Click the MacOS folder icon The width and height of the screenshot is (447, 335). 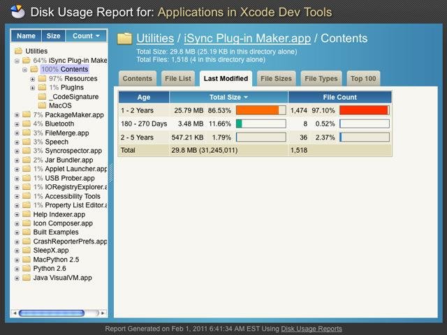pyautogui.click(x=42, y=105)
